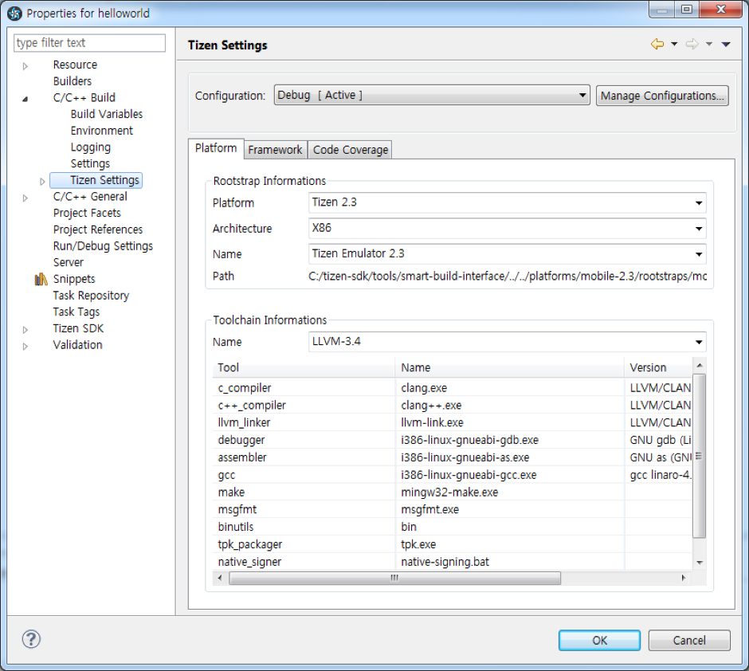
Task: Select Validation in the tree
Action: pos(77,345)
